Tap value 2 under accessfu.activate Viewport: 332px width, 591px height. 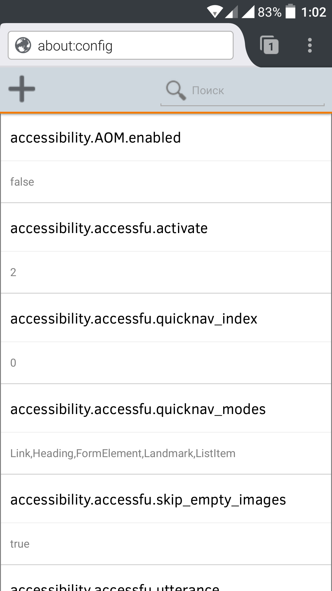click(13, 272)
